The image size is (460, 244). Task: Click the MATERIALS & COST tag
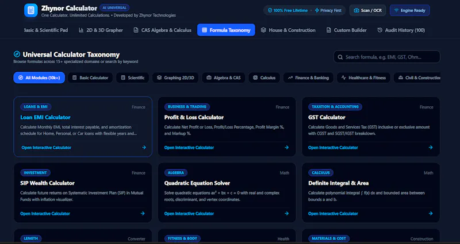pyautogui.click(x=328, y=238)
